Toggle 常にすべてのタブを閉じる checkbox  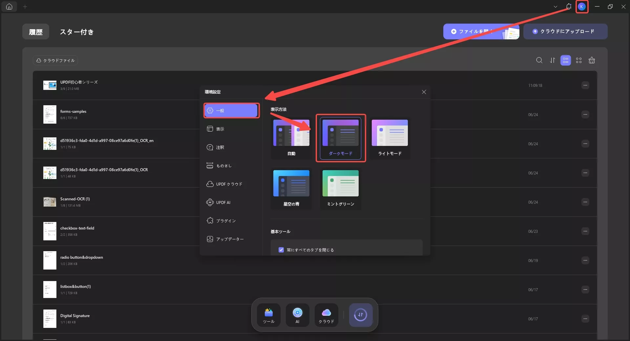(x=281, y=250)
